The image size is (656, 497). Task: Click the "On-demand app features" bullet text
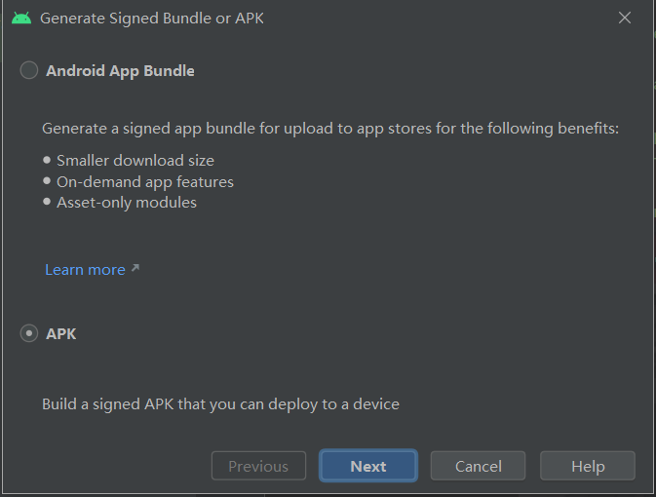pyautogui.click(x=145, y=181)
